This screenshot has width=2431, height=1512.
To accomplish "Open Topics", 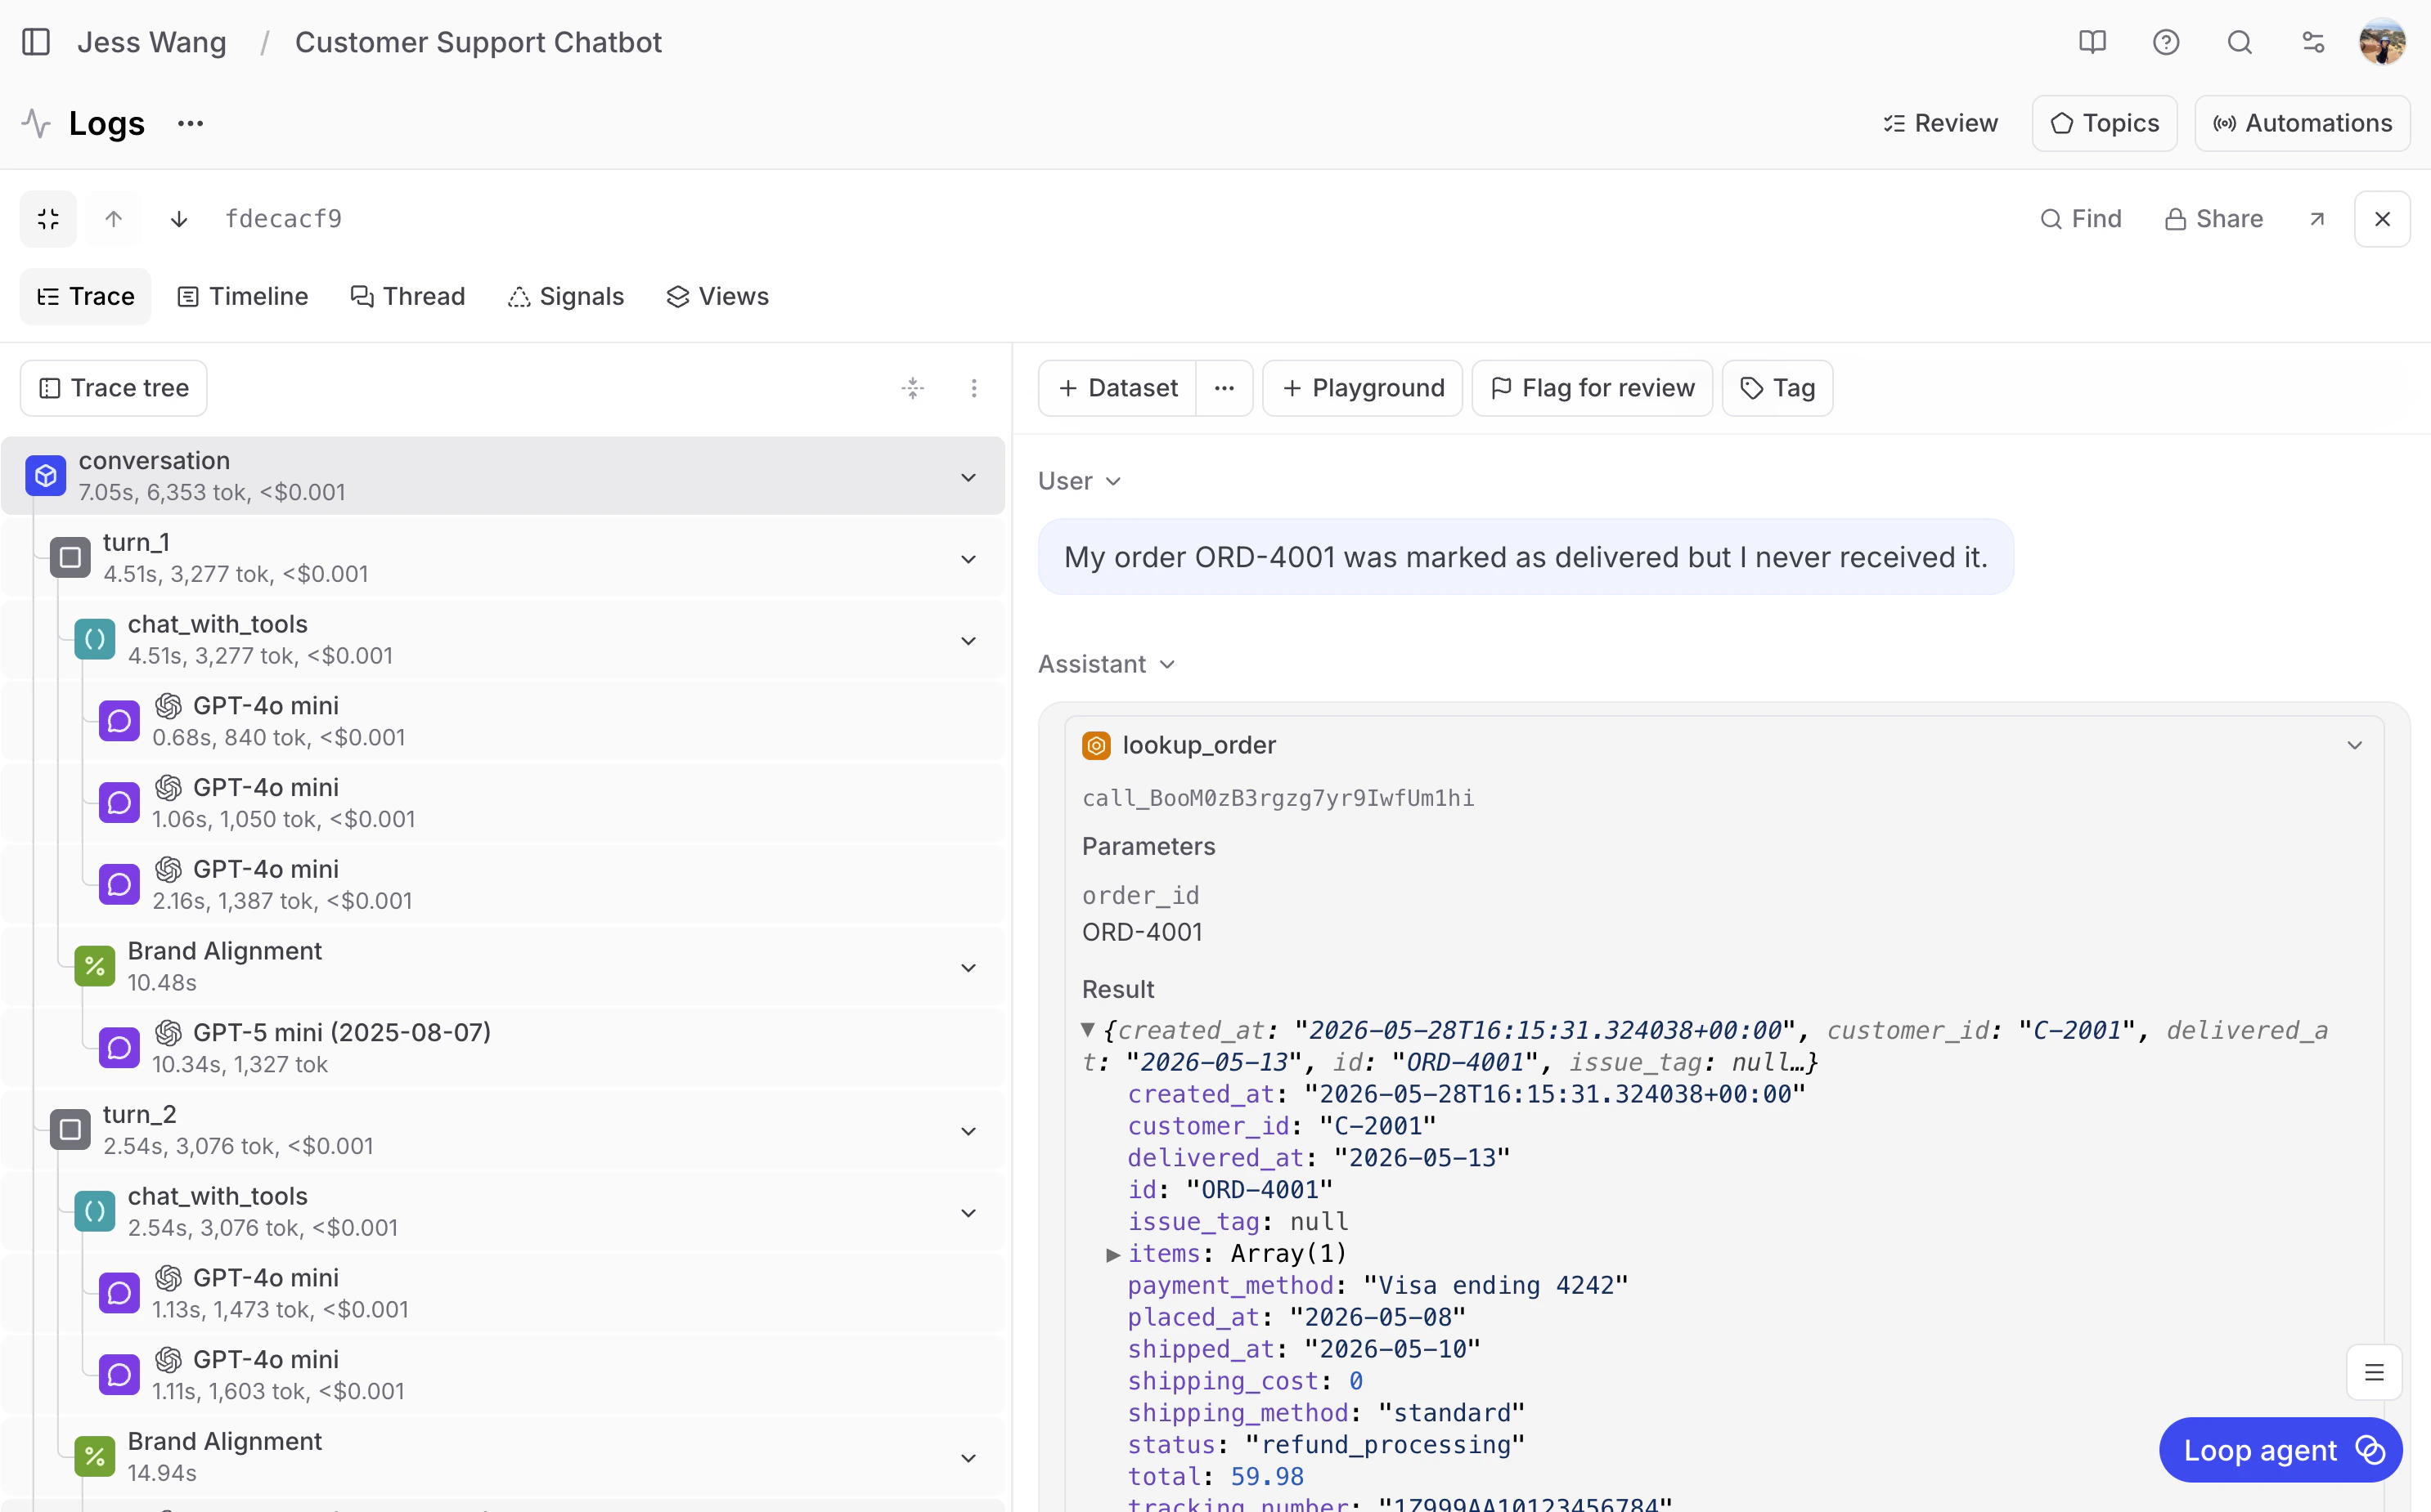I will (2105, 123).
